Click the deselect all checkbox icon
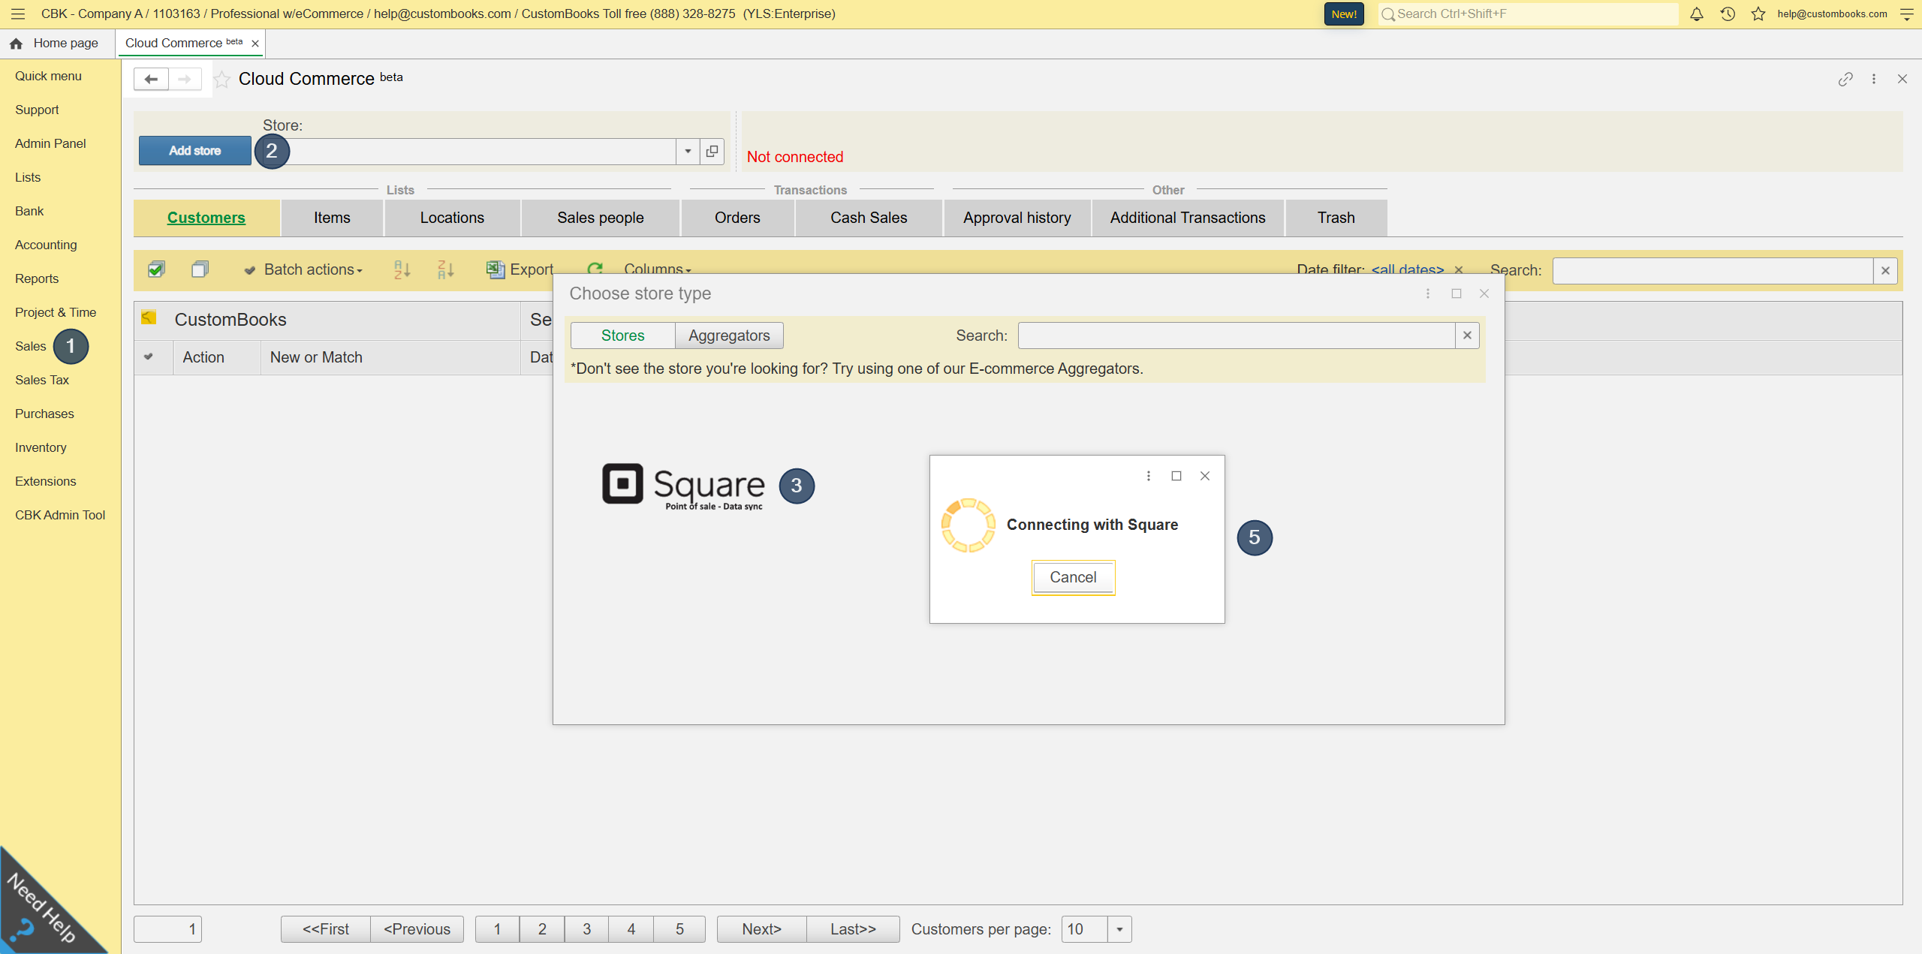Viewport: 1922px width, 954px height. tap(200, 269)
